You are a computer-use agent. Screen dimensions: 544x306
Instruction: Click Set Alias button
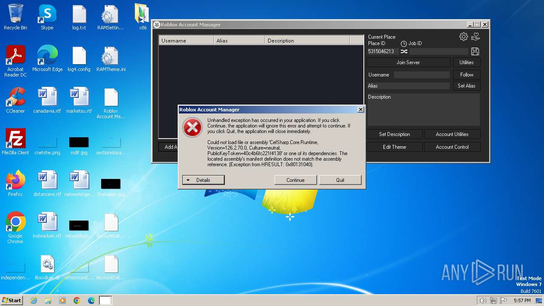click(466, 86)
